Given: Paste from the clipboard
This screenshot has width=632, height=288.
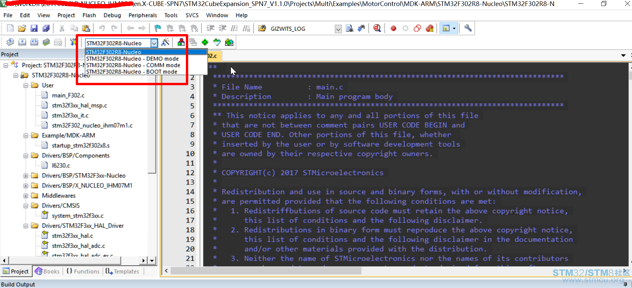Looking at the screenshot, I should (86, 28).
